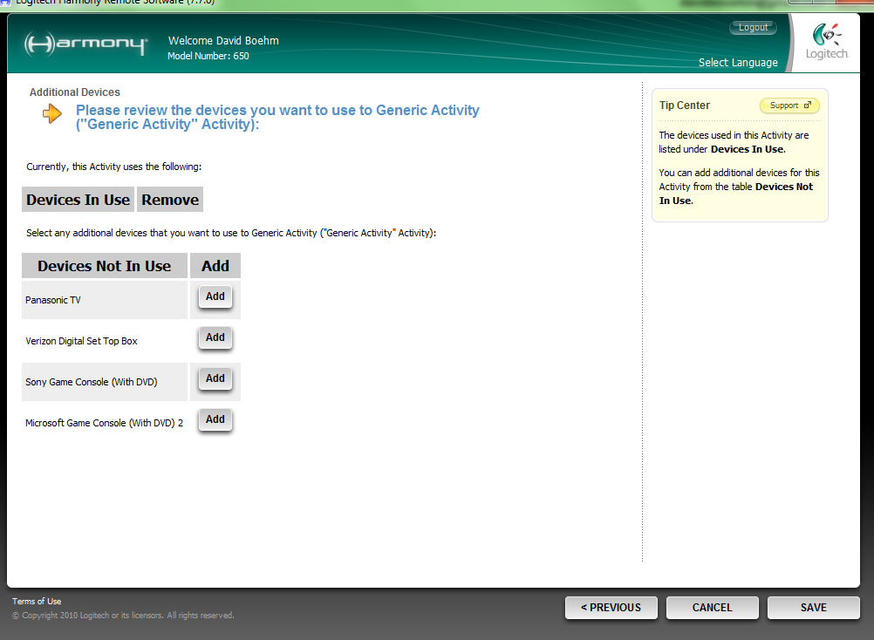Click the Devices Not In Use header

(104, 266)
